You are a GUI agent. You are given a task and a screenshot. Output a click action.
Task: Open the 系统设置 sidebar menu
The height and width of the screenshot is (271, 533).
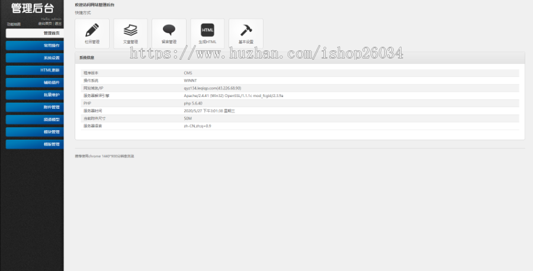click(x=35, y=58)
